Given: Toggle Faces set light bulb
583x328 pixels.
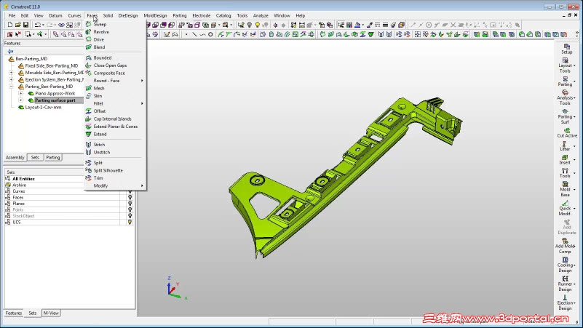Looking at the screenshot, I should [x=130, y=197].
